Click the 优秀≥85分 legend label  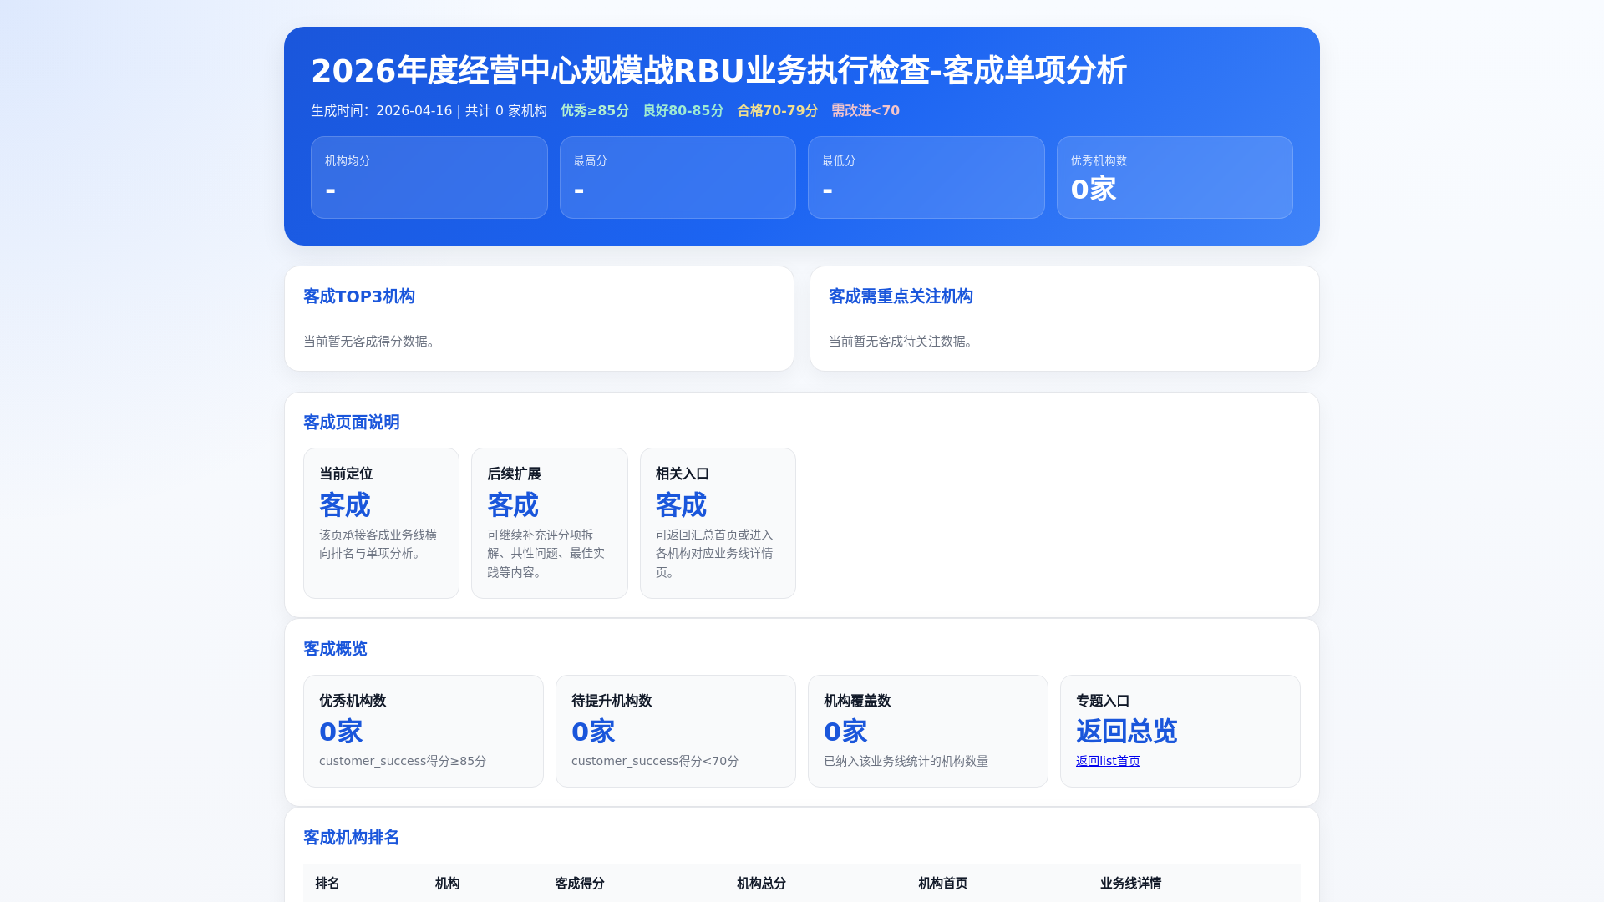pos(595,110)
